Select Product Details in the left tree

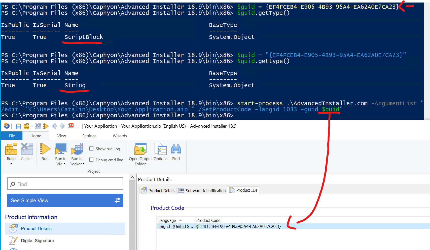click(x=65, y=229)
